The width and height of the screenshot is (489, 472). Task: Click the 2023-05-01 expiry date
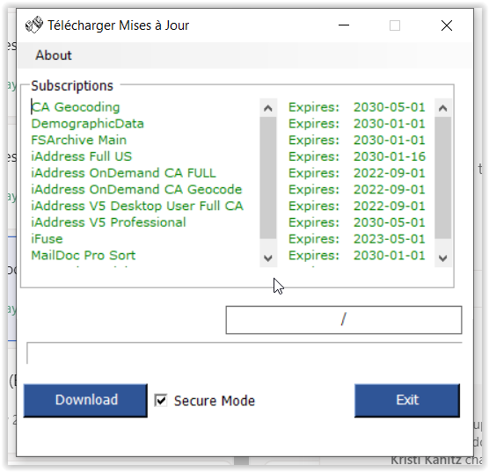[x=390, y=239]
